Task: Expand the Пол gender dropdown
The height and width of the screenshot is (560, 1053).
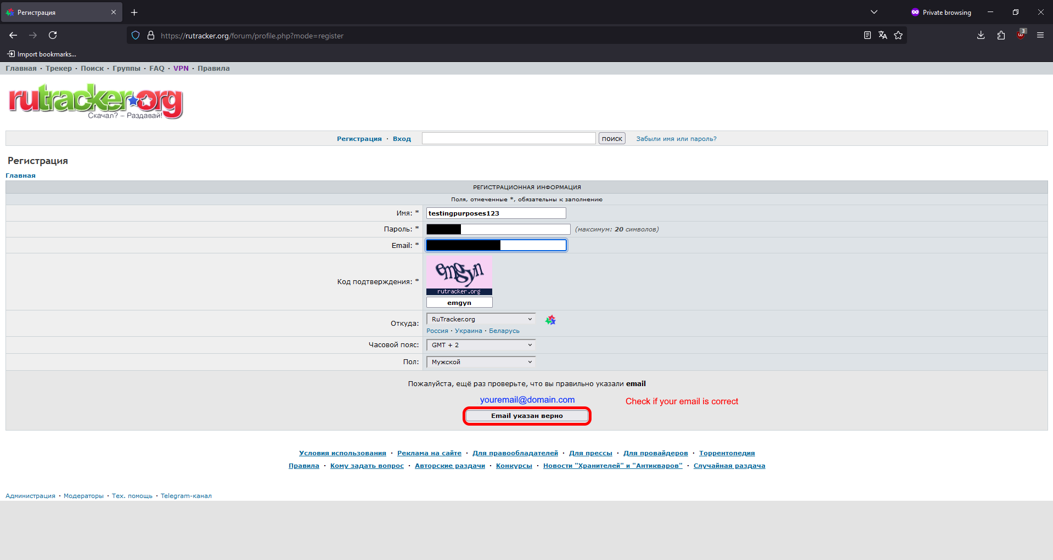Action: (x=481, y=362)
